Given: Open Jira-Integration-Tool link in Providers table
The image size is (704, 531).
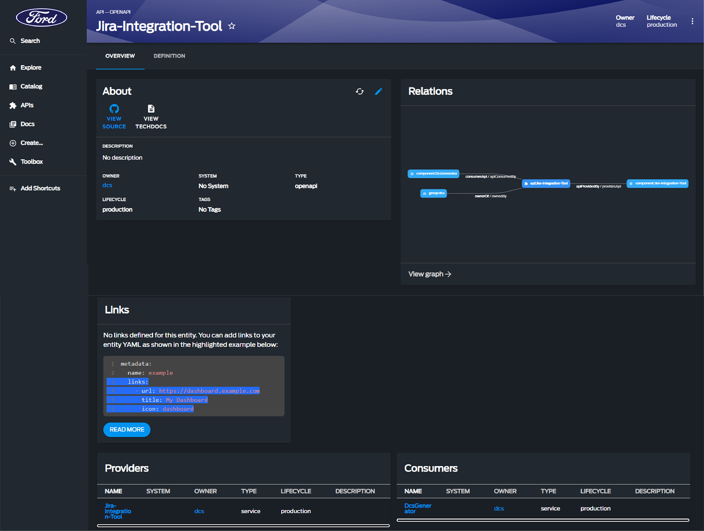Looking at the screenshot, I should click(x=118, y=511).
